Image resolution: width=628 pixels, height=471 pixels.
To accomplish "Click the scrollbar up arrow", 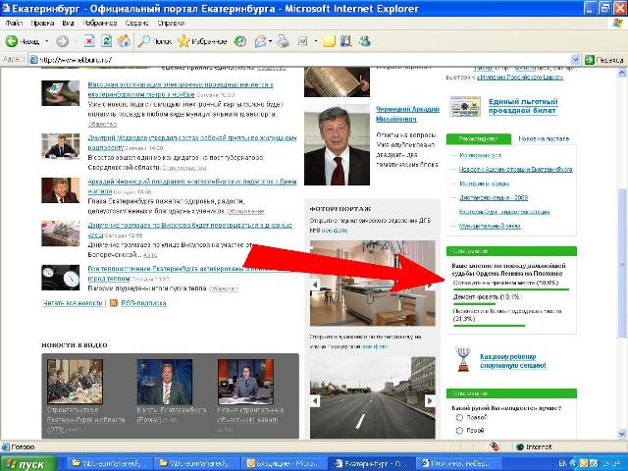I will [621, 73].
